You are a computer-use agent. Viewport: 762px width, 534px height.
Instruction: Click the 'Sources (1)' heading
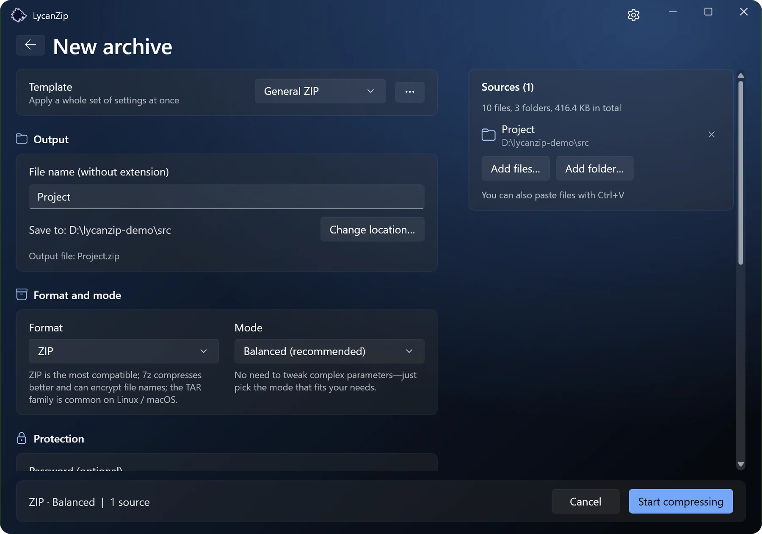[508, 87]
